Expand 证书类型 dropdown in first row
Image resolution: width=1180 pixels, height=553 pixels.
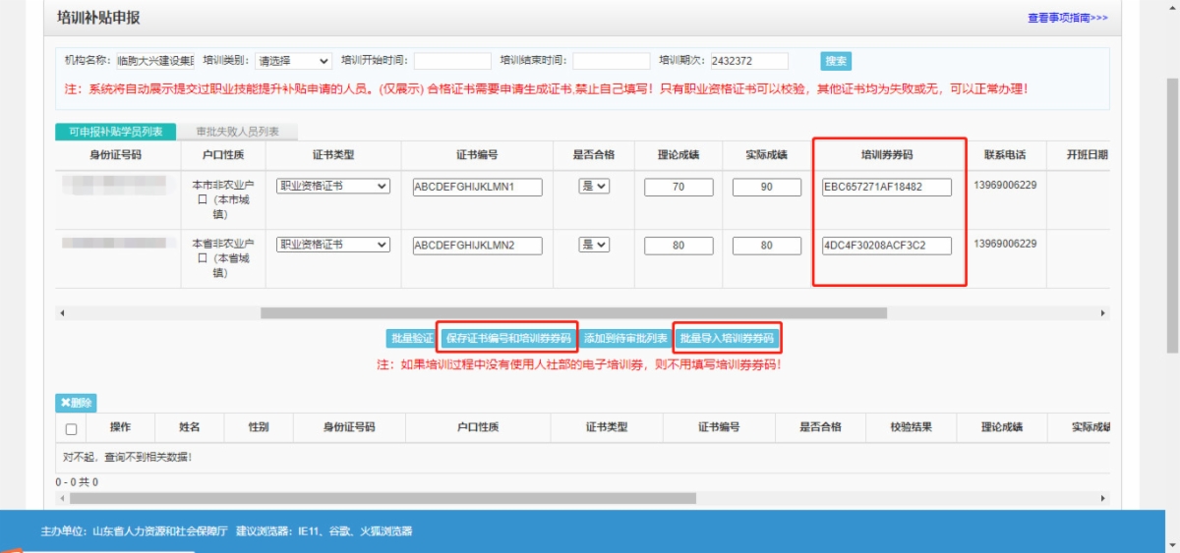(332, 187)
